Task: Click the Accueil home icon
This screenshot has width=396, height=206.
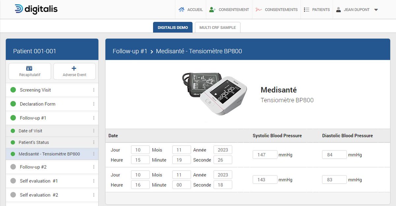Action: [181, 10]
